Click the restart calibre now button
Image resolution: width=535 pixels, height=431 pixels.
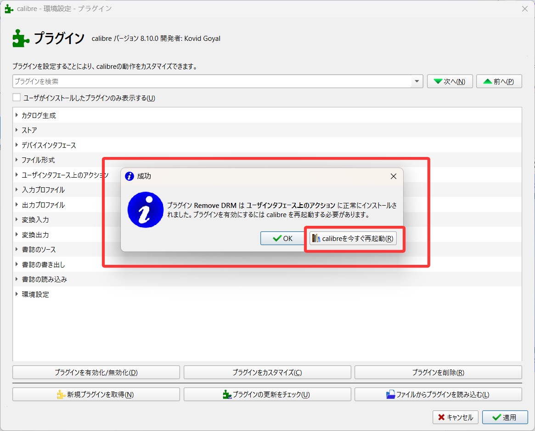[353, 239]
